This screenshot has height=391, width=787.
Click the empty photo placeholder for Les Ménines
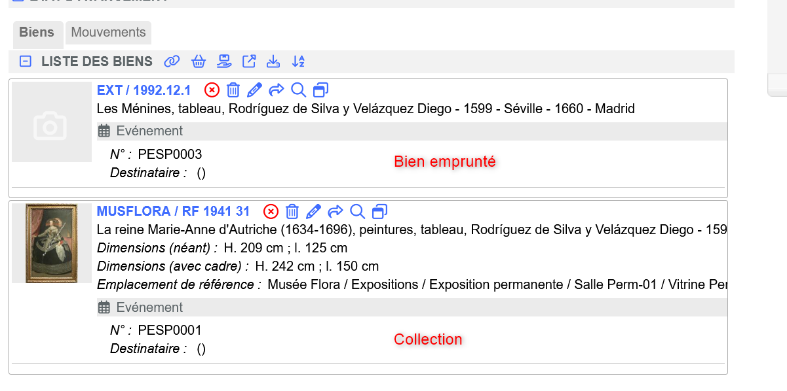click(51, 122)
